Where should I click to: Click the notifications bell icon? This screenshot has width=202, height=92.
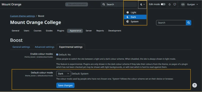coord(170,4)
